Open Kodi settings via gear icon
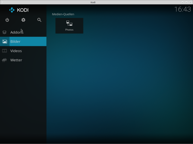193x144 pixels. coord(23,20)
